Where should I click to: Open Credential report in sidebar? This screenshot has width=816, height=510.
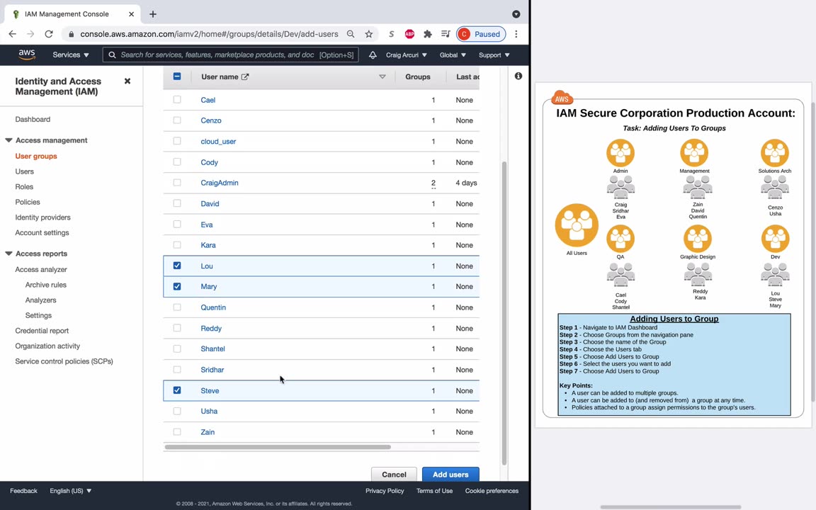click(x=42, y=331)
